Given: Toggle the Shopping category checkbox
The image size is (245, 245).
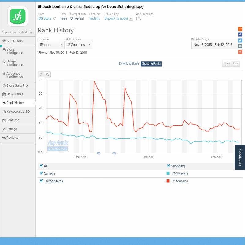Looking at the screenshot, I should [168, 166].
